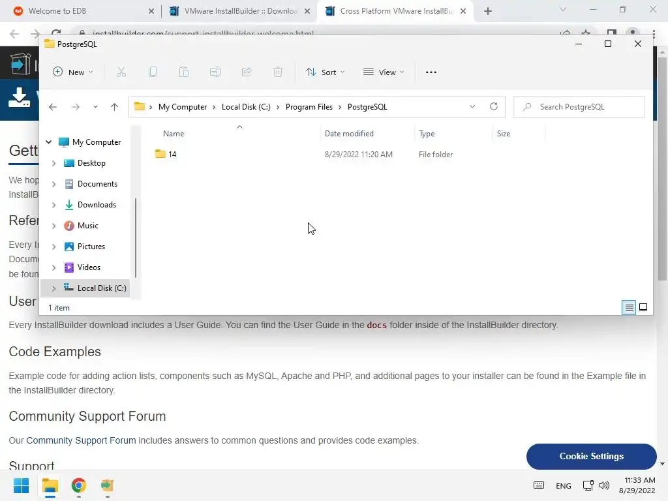Select Desktop in navigation pane
This screenshot has width=668, height=501.
point(91,163)
